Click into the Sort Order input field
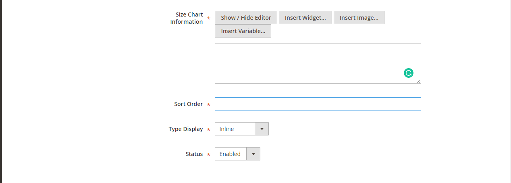 tap(318, 104)
